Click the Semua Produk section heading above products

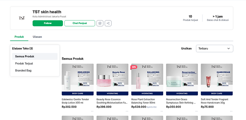73,59
